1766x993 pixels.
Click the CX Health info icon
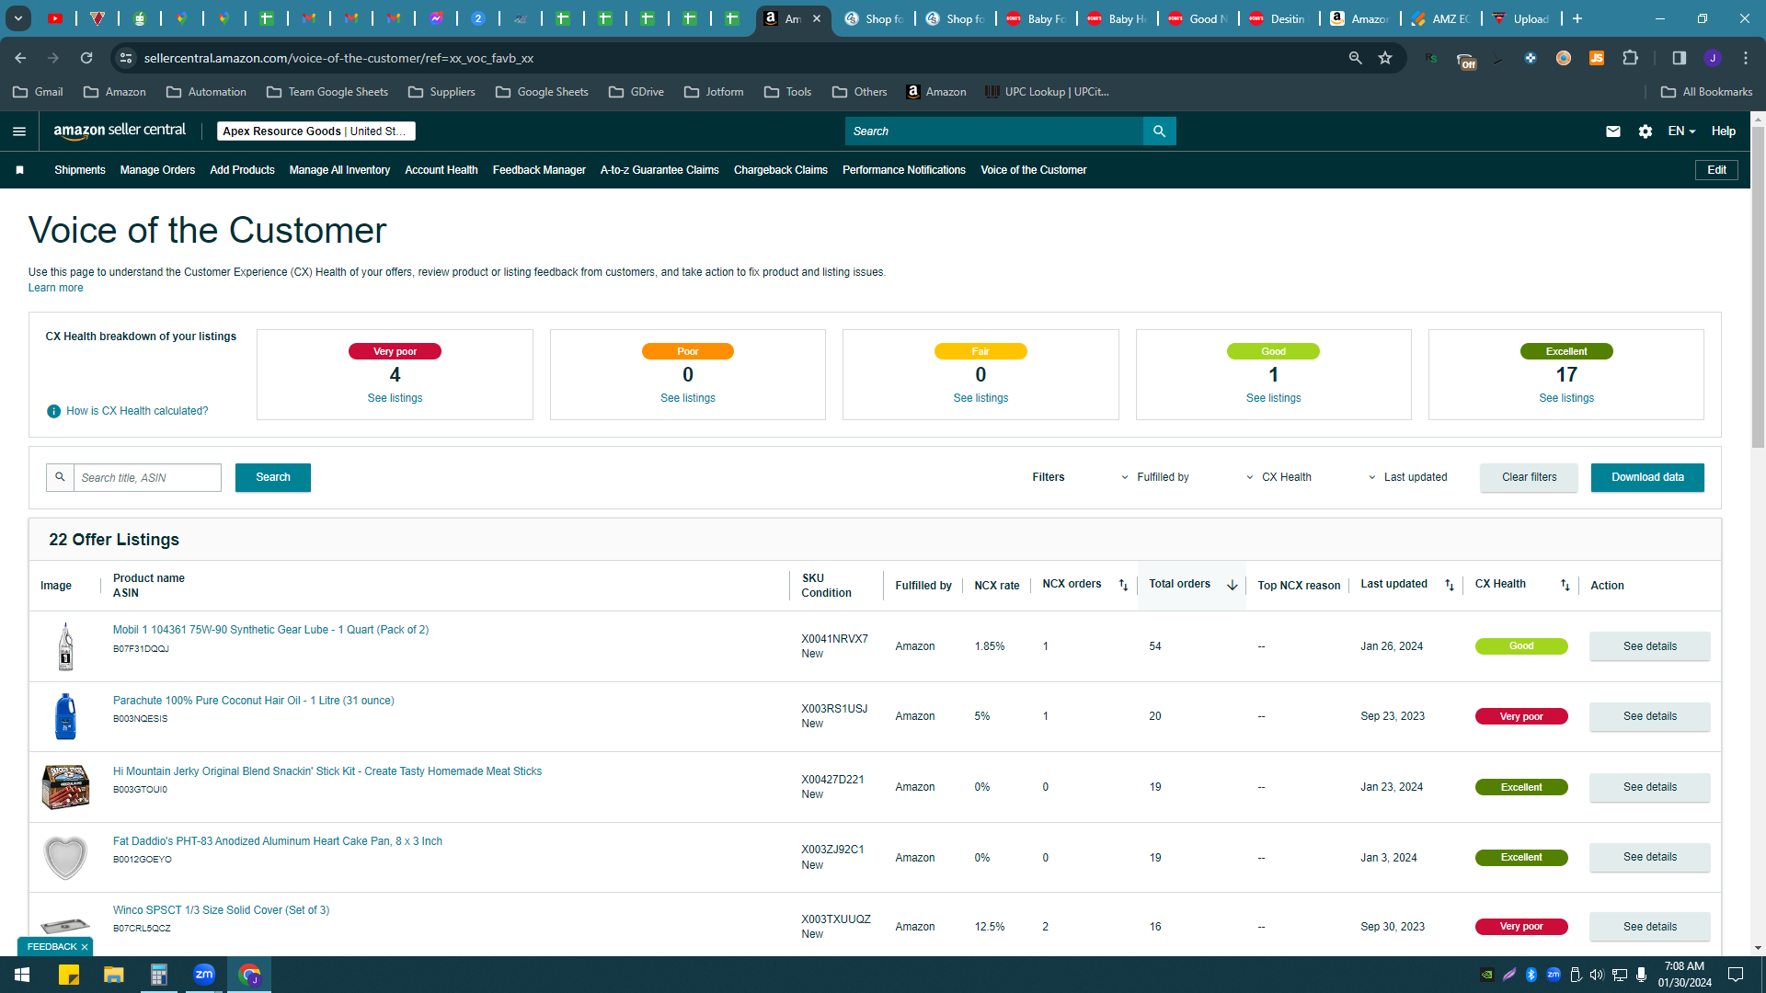click(x=53, y=411)
